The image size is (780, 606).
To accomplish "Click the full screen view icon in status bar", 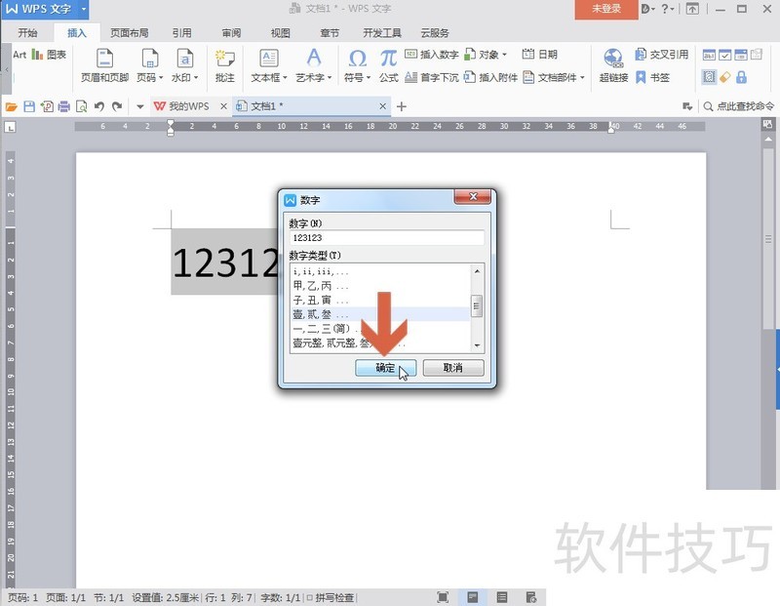I will pyautogui.click(x=443, y=597).
